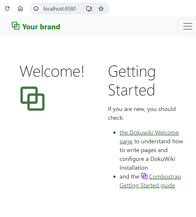Screen dimensions: 196x217
Task: Focus the localhost:8080 address field
Action: coord(60,9)
